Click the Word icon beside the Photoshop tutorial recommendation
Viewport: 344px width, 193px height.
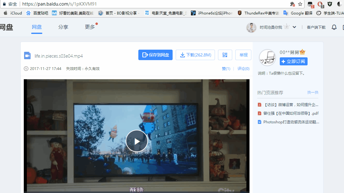click(x=259, y=122)
